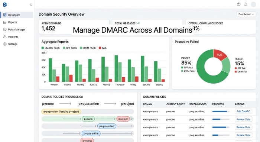The height and width of the screenshot is (142, 260).
Task: Select the example.com (Pending p=reject) pill
Action: tap(61, 112)
